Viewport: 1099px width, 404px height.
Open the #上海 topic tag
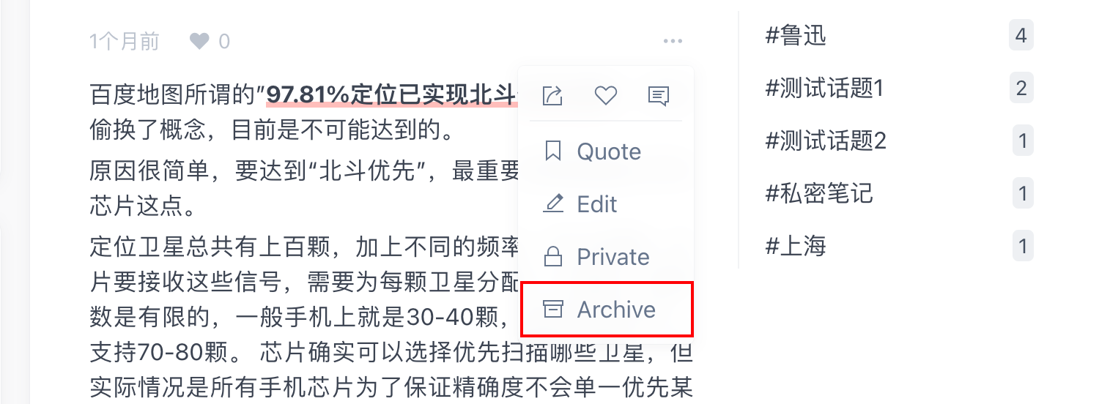coord(796,246)
